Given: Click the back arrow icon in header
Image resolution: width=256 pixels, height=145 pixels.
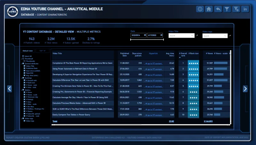Looking at the screenshot, I should tap(218, 9).
